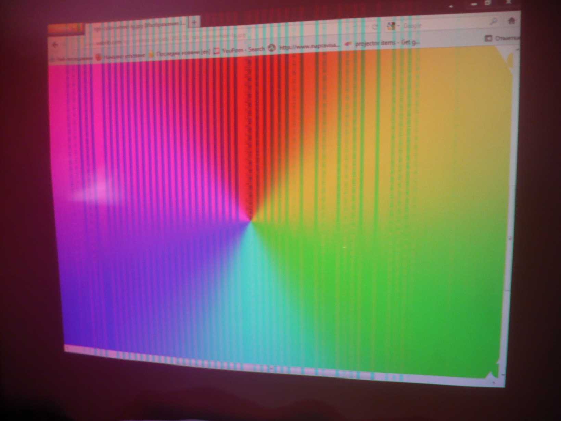Open the 'projector items' bookmark

[x=383, y=44]
